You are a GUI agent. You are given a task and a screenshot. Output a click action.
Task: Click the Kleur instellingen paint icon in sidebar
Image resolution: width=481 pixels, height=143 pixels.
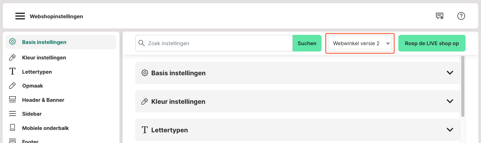[13, 57]
